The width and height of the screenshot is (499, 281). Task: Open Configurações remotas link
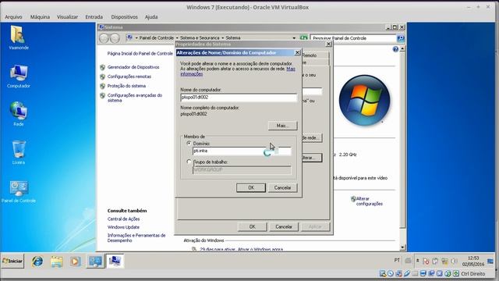129,76
